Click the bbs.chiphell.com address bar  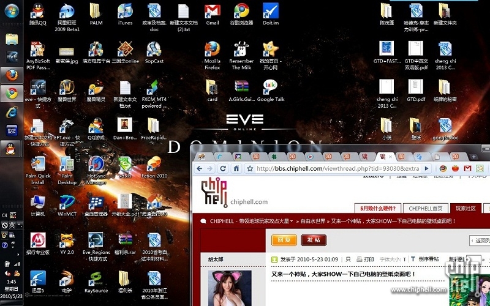click(x=337, y=169)
